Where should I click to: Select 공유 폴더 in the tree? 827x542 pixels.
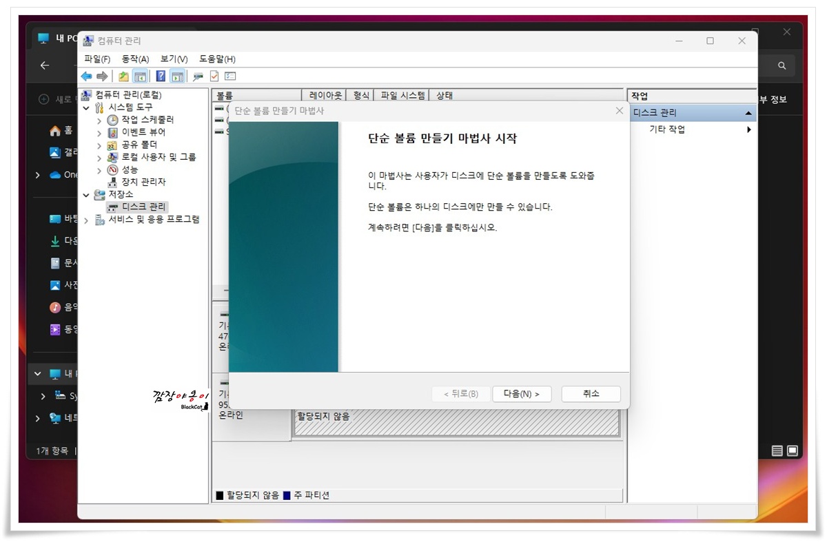pyautogui.click(x=139, y=145)
